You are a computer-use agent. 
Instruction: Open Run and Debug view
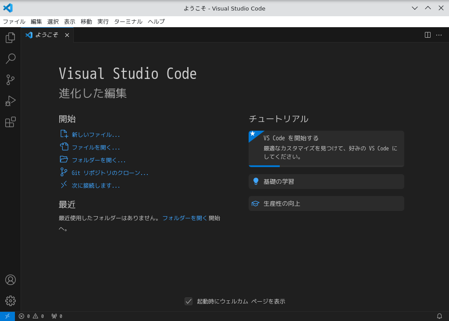(x=11, y=101)
